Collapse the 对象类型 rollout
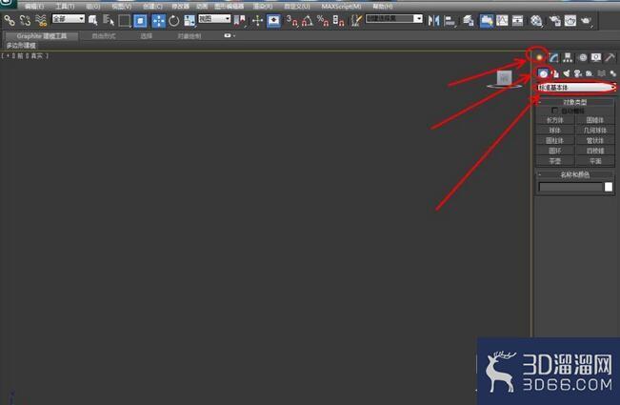 pos(575,102)
